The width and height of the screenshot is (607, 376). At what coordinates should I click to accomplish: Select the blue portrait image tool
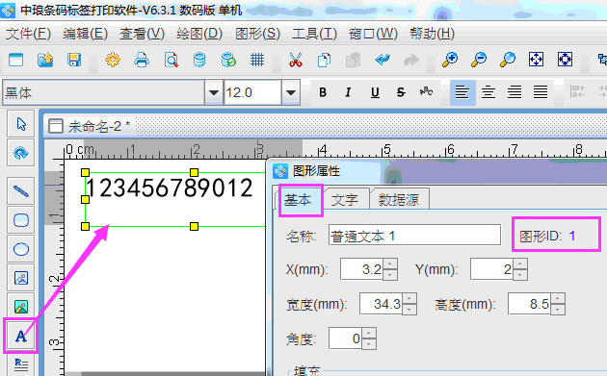[x=21, y=278]
